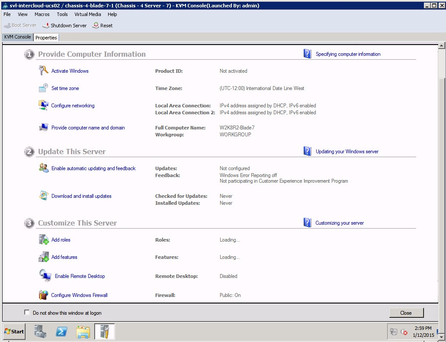Launch PowerShell from the taskbar
The height and width of the screenshot is (342, 446).
[x=61, y=332]
